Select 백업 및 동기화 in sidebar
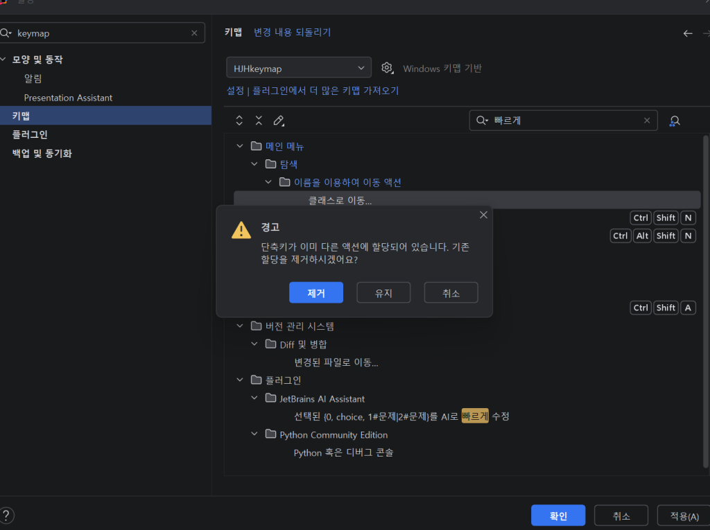This screenshot has width=710, height=530. point(42,153)
